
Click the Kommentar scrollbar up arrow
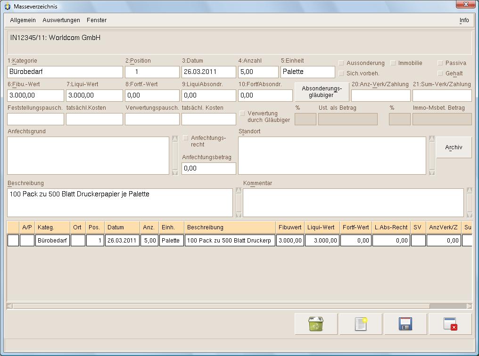(470, 190)
